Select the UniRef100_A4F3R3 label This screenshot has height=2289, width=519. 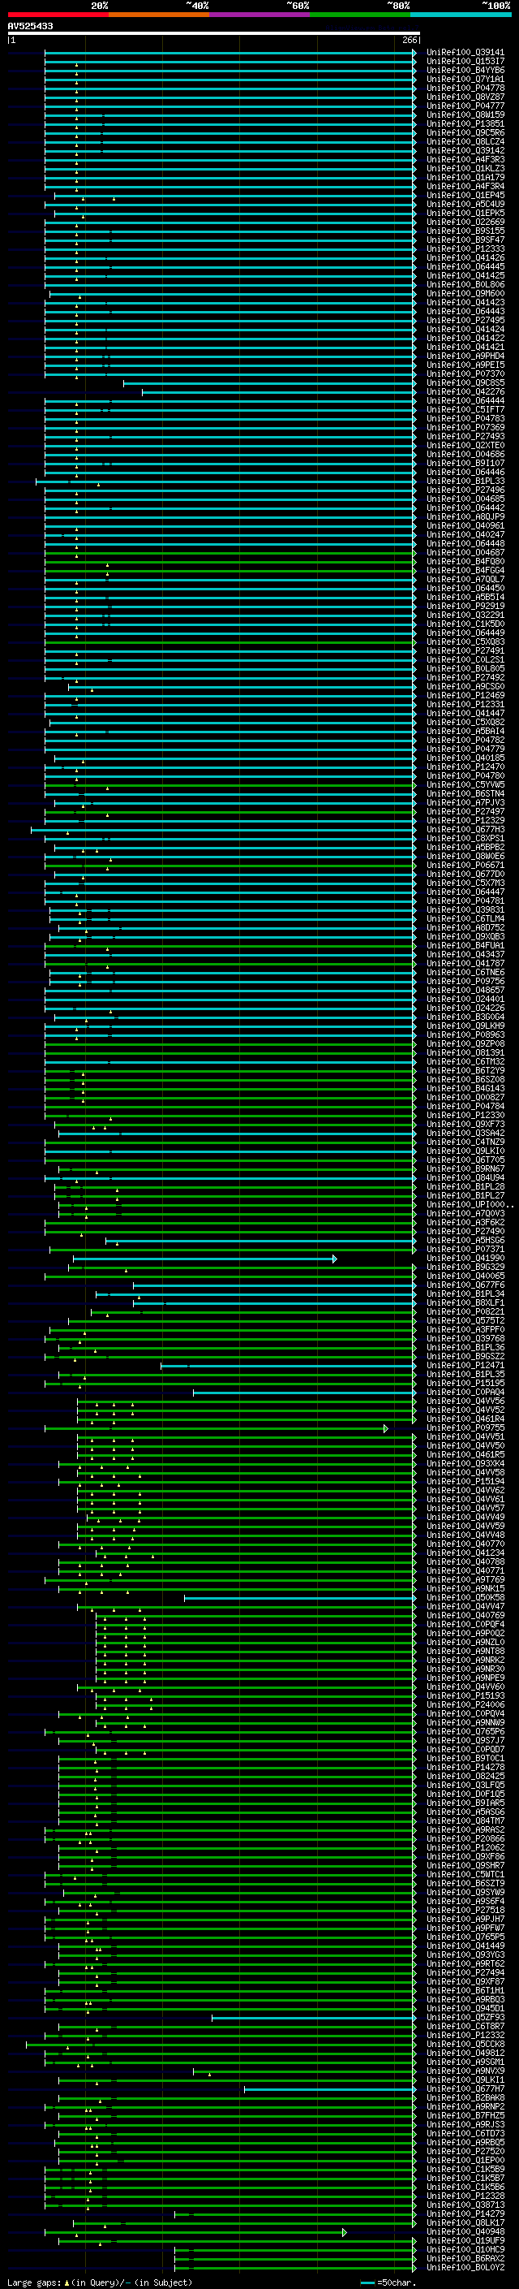pyautogui.click(x=465, y=160)
